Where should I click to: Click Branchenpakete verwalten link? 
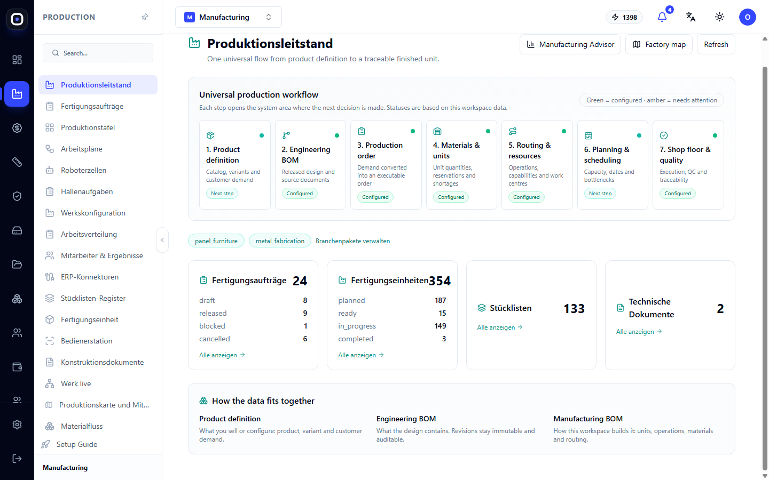click(x=352, y=241)
